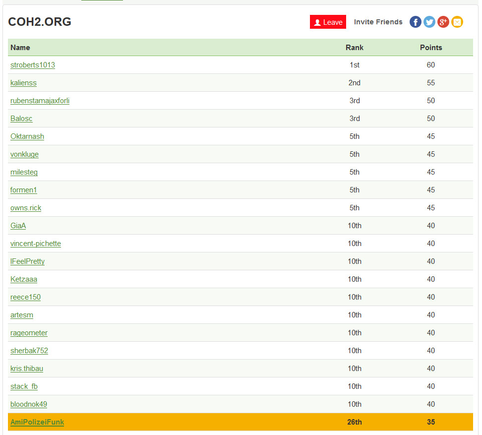
Task: Open vonkluge profile link
Action: click(x=25, y=154)
